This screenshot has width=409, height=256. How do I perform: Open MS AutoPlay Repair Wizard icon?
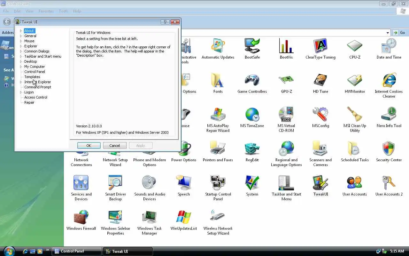[x=218, y=114]
